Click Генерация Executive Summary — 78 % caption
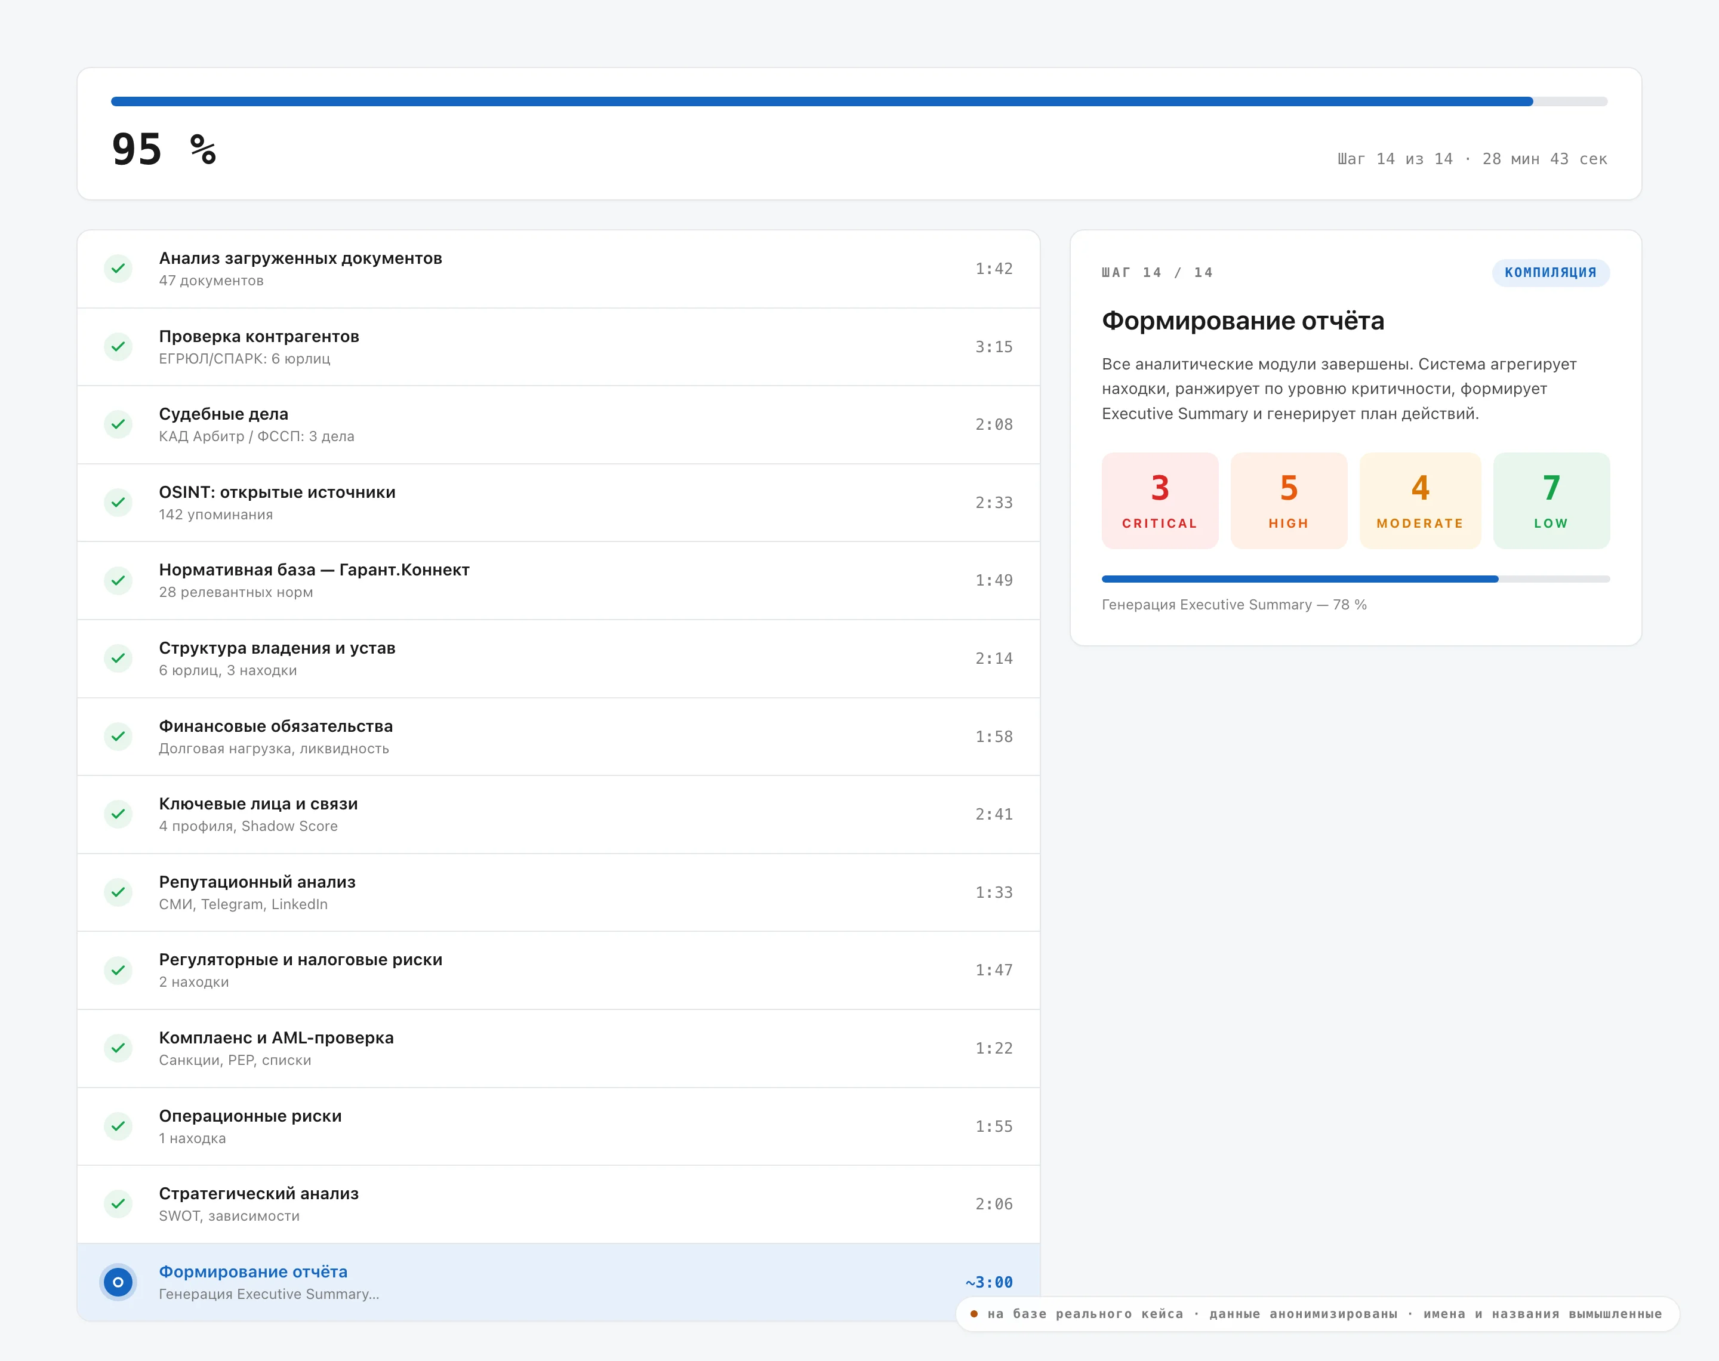1719x1361 pixels. pos(1234,605)
